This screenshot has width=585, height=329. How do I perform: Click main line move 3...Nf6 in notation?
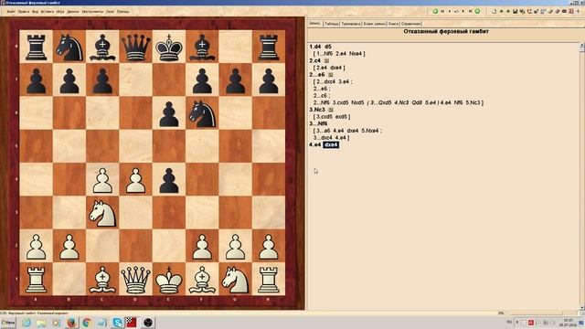click(318, 123)
